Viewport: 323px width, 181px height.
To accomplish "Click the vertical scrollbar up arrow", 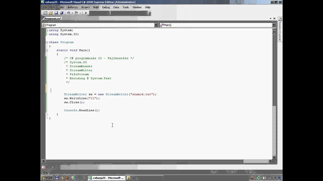I will (x=274, y=31).
